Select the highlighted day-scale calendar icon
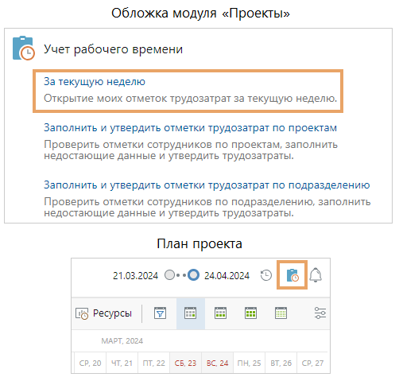The width and height of the screenshot is (399, 381). click(190, 313)
